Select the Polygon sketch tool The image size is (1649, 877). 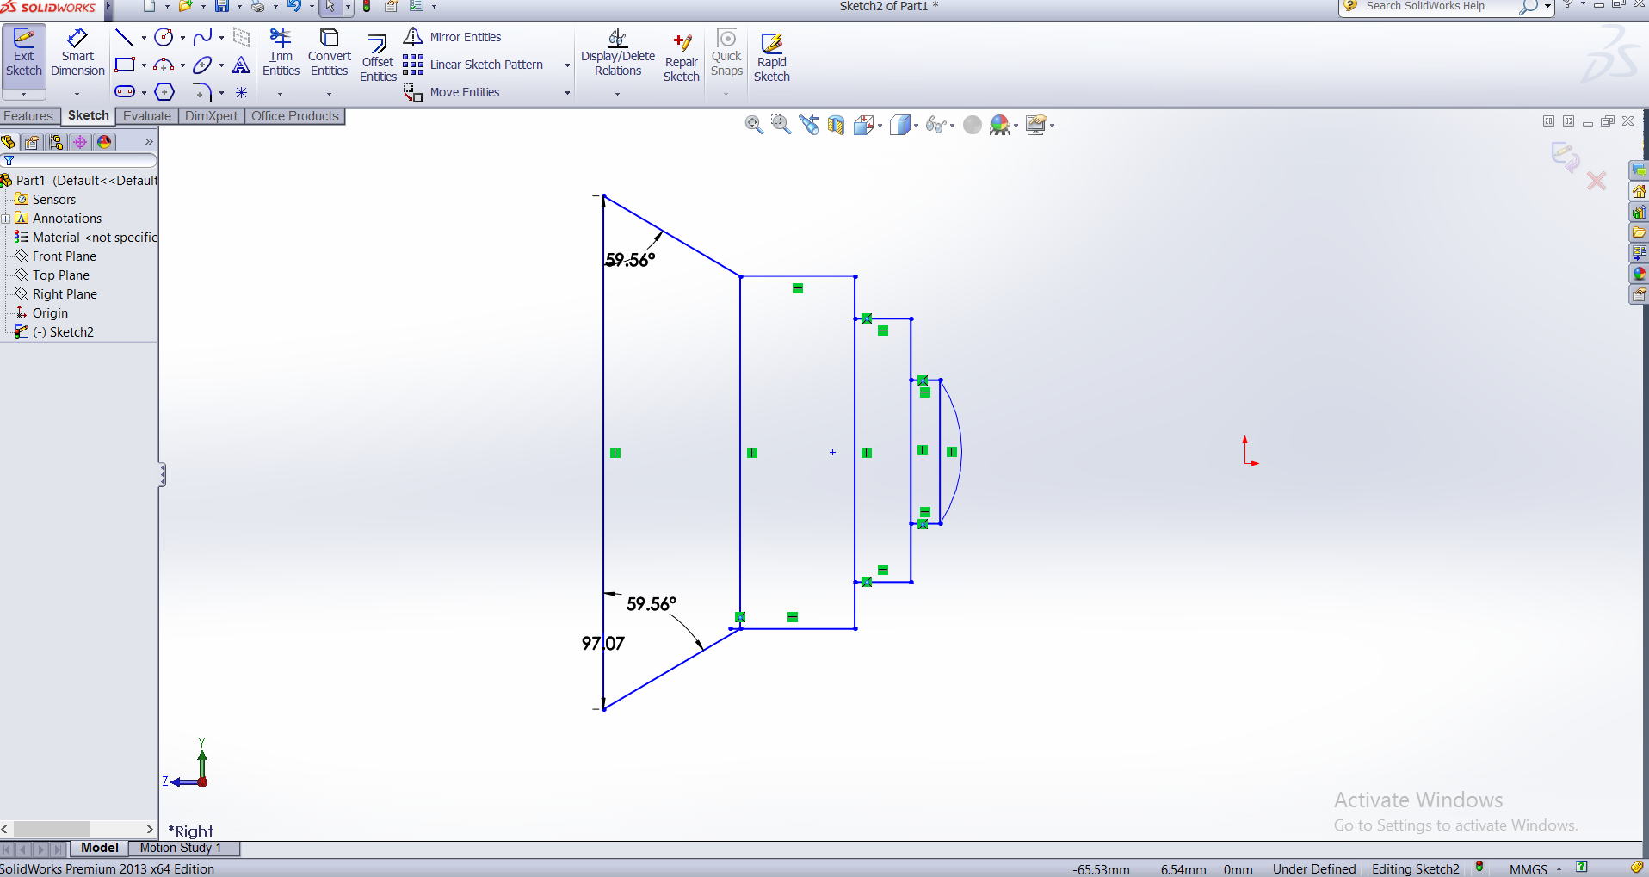[164, 92]
